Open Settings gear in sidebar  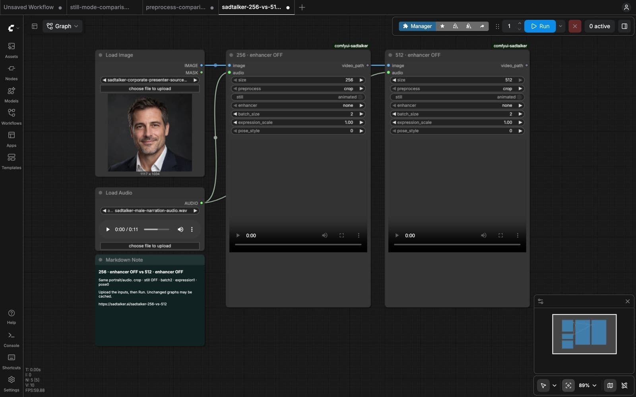tap(11, 384)
